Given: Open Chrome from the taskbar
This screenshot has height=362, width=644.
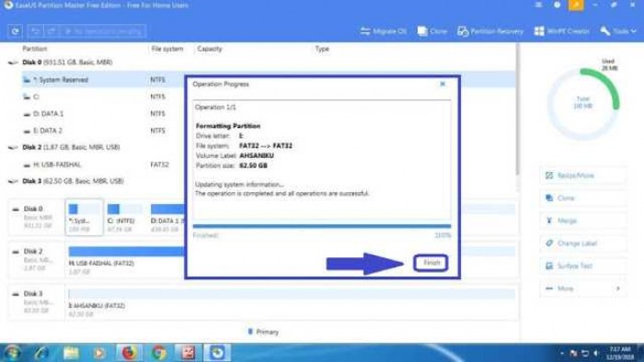Looking at the screenshot, I should click(x=158, y=353).
